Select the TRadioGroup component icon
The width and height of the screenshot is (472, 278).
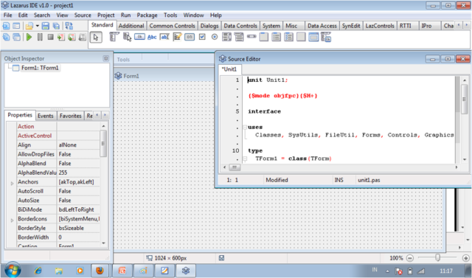276,37
